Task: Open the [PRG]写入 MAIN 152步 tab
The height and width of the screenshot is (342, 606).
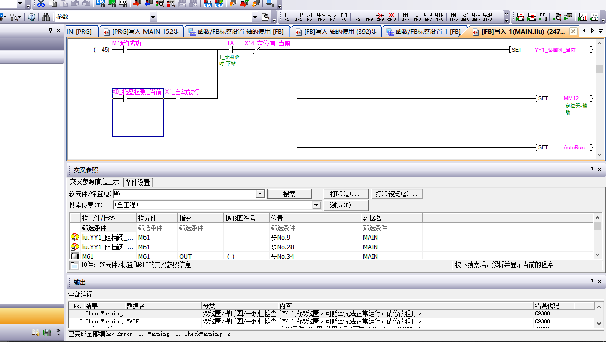Action: 141,32
